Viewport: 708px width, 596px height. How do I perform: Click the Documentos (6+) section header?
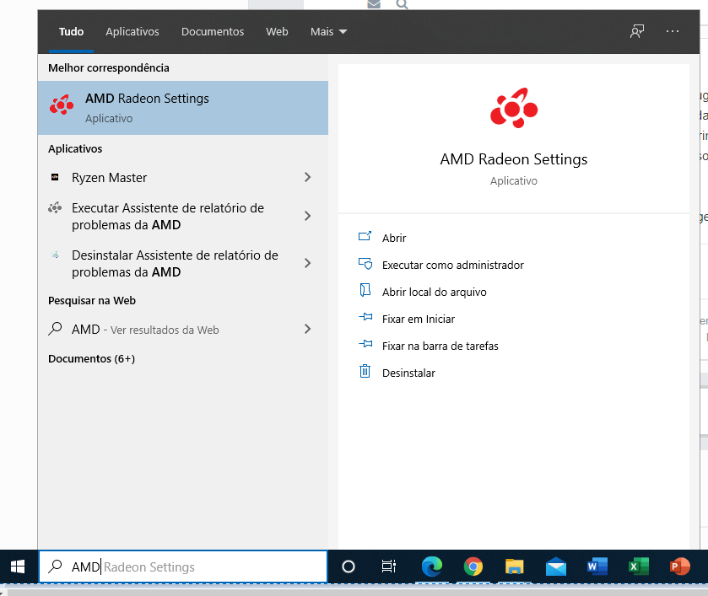coord(92,358)
